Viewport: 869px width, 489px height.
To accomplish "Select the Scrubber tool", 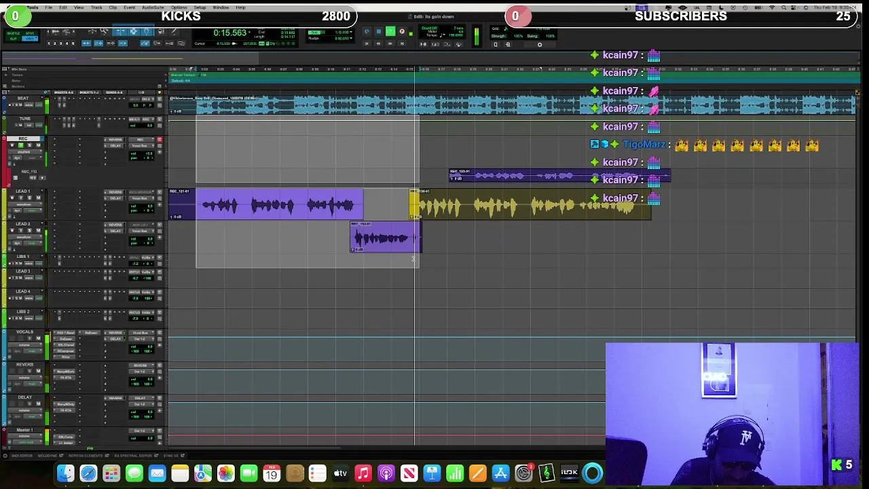I will pos(162,31).
